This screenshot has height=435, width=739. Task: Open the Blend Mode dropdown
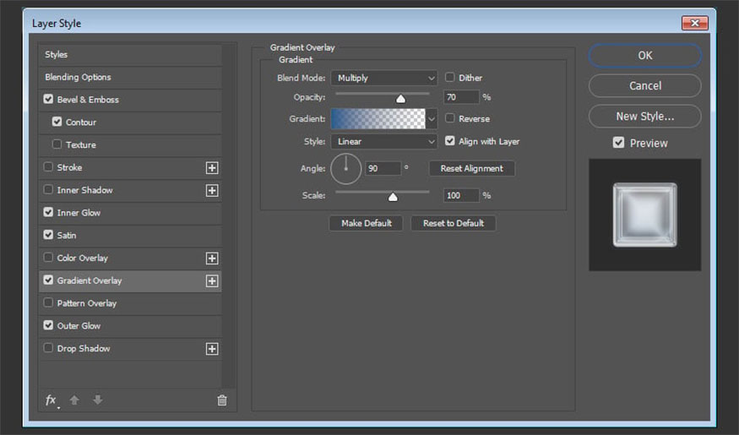[383, 78]
